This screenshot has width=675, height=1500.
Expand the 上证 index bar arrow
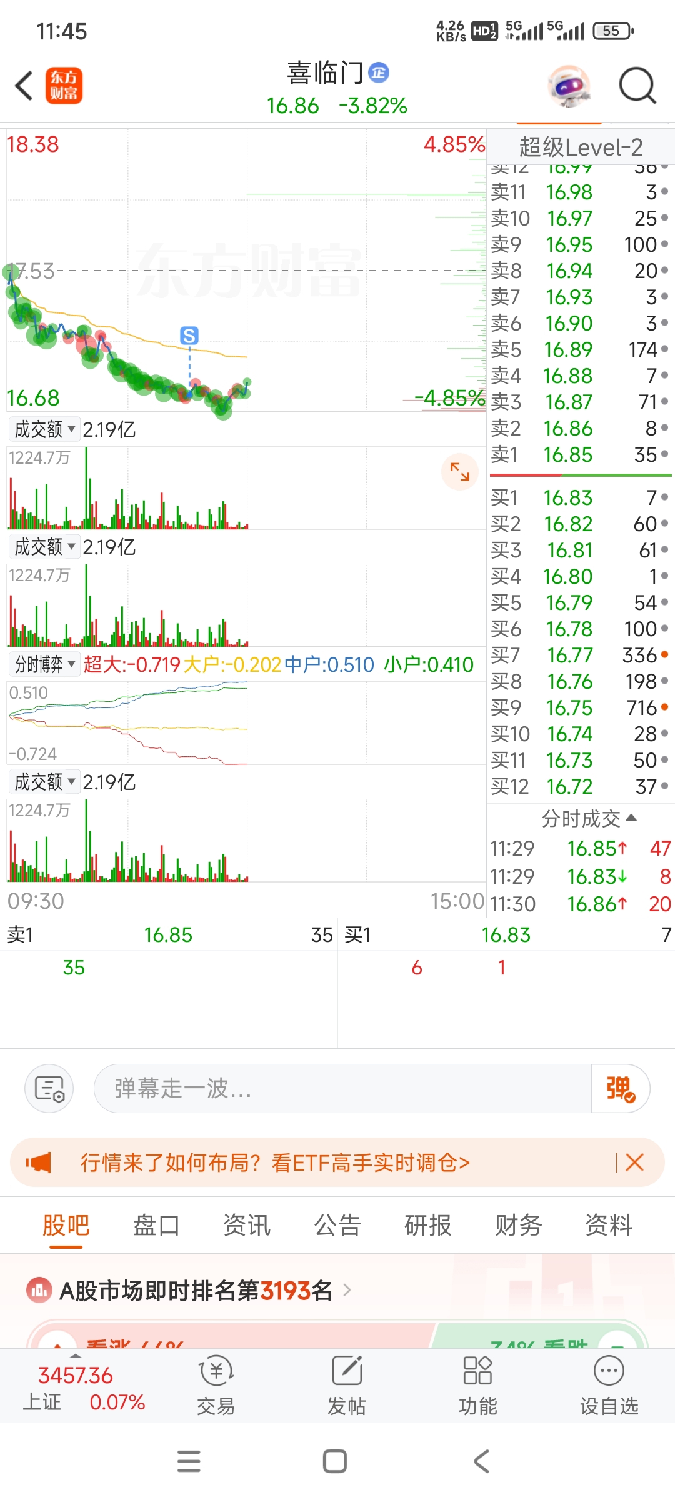pos(76,1355)
